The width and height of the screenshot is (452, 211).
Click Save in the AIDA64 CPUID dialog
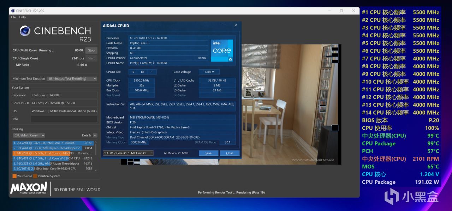[208, 153]
